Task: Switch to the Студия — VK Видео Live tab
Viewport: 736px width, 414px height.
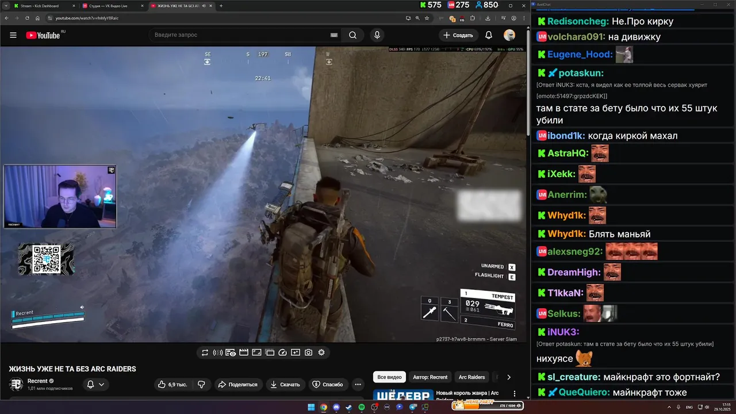Action: [x=113, y=6]
